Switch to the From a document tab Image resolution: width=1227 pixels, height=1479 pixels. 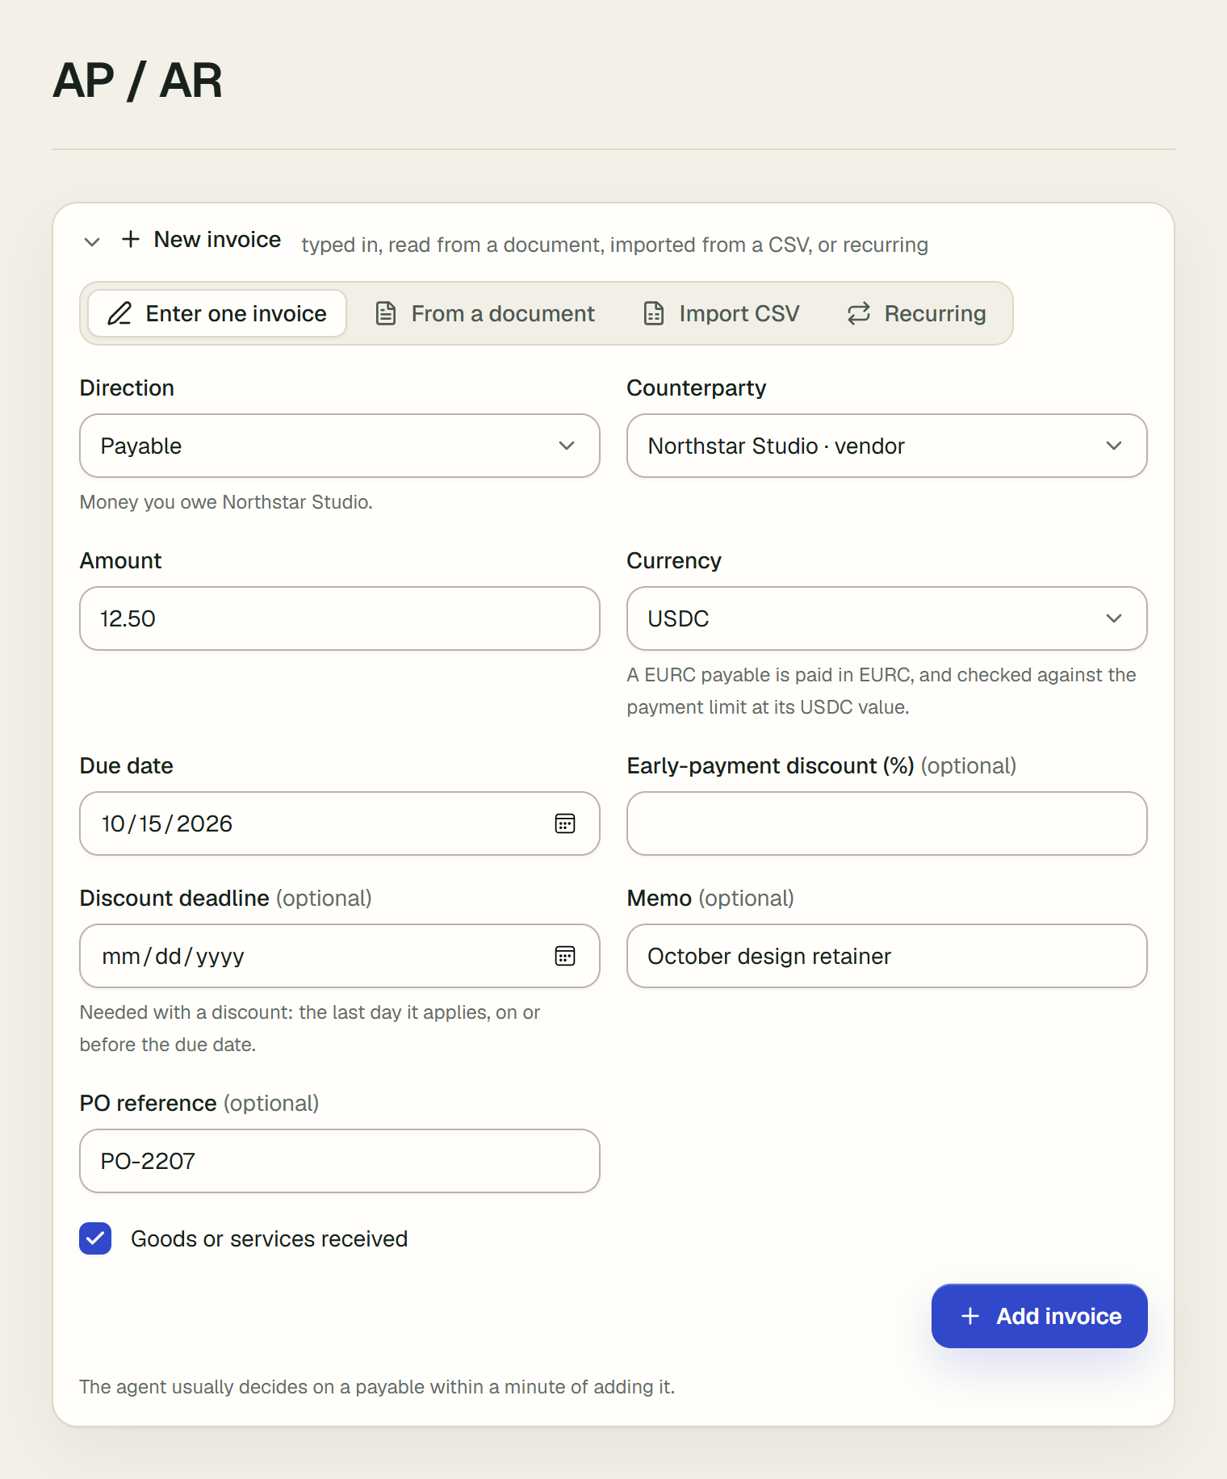point(485,313)
